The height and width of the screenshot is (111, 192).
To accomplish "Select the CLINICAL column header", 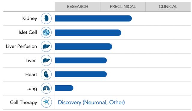I will pyautogui.click(x=168, y=7).
